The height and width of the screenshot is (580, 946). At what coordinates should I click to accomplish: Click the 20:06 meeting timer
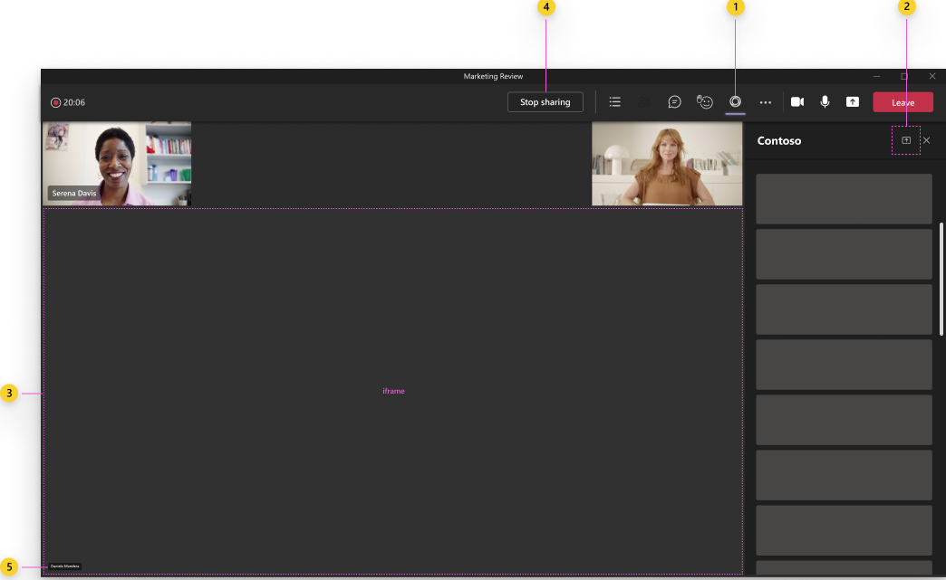tap(74, 102)
